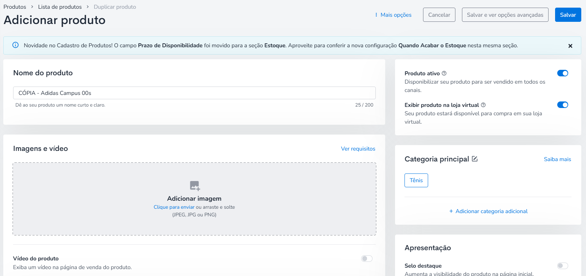Click the Clique para enviar link

[x=174, y=207]
